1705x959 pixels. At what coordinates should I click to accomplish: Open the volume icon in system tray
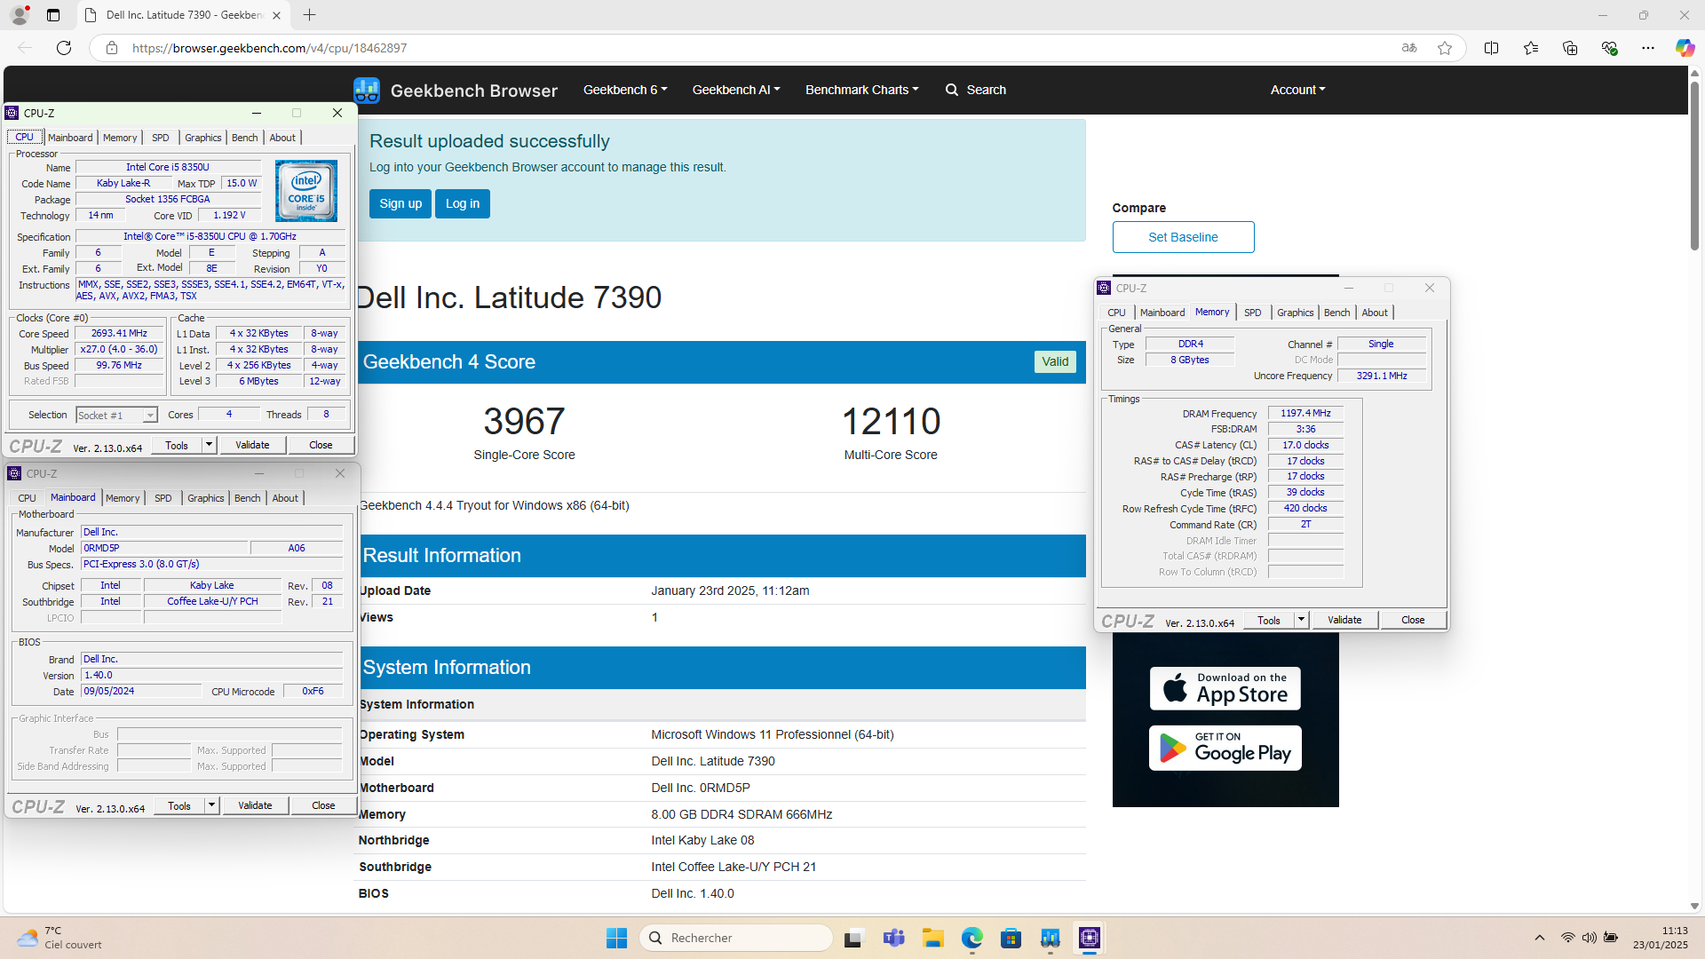[1589, 938]
